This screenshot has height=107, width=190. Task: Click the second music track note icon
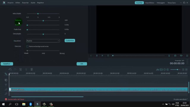pos(6,94)
